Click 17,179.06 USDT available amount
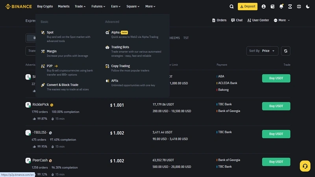 coord(163,104)
